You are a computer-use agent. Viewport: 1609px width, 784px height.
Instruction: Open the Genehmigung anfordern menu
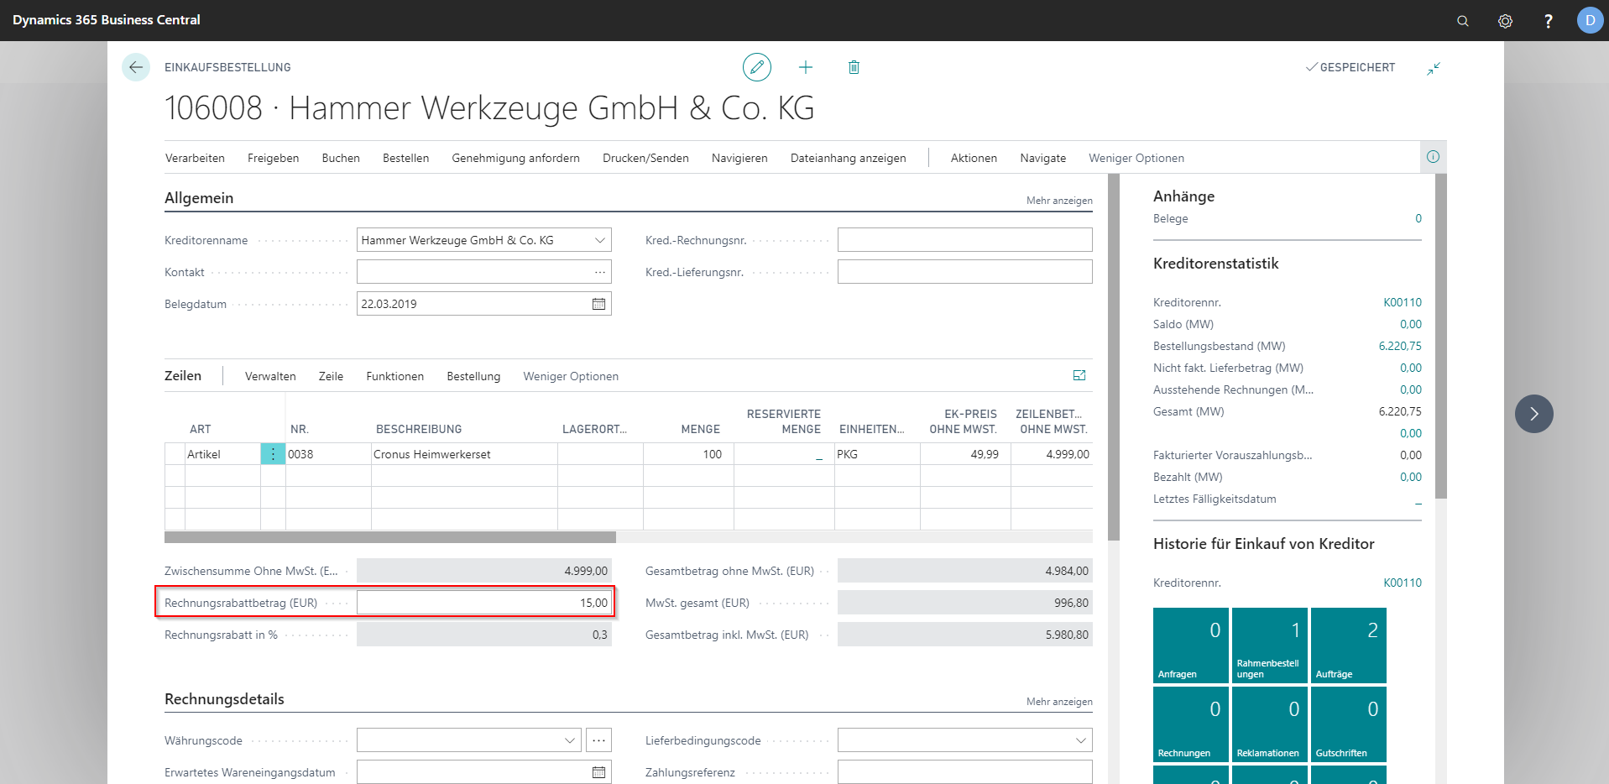pos(515,158)
